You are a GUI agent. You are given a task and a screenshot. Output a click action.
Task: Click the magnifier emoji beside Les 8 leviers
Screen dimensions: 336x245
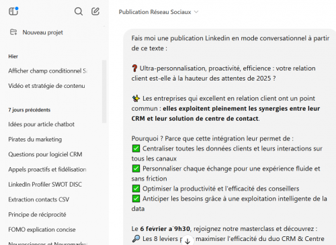(x=136, y=239)
